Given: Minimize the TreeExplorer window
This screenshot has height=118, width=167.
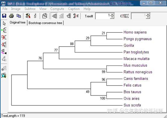Looking at the screenshot, I should tap(144, 3).
